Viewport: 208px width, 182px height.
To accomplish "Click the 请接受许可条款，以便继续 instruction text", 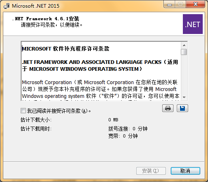I will (x=51, y=25).
